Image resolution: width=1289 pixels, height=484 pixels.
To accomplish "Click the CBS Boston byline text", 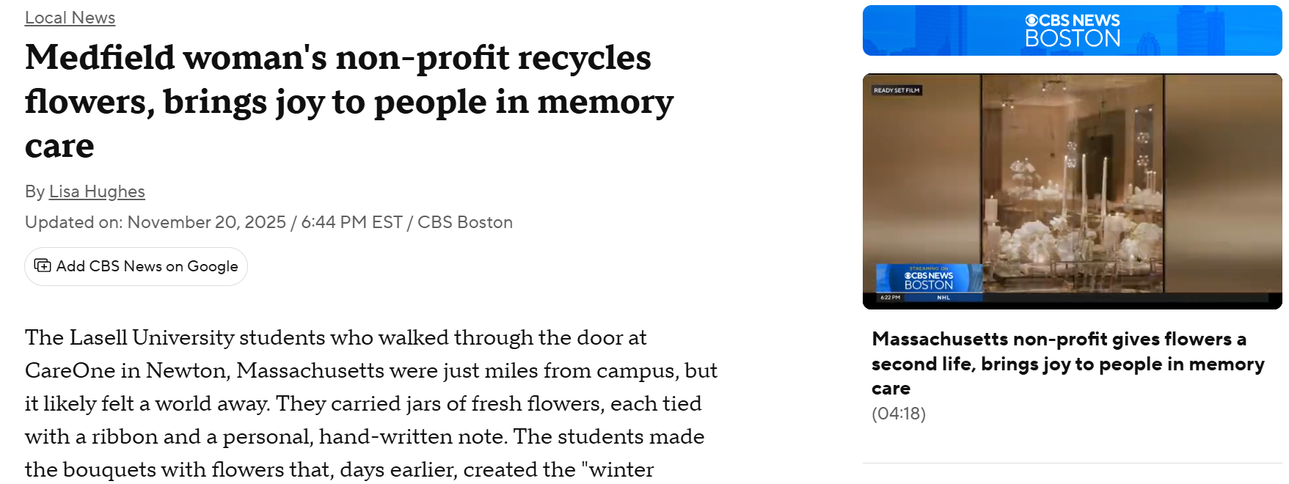I will click(464, 222).
